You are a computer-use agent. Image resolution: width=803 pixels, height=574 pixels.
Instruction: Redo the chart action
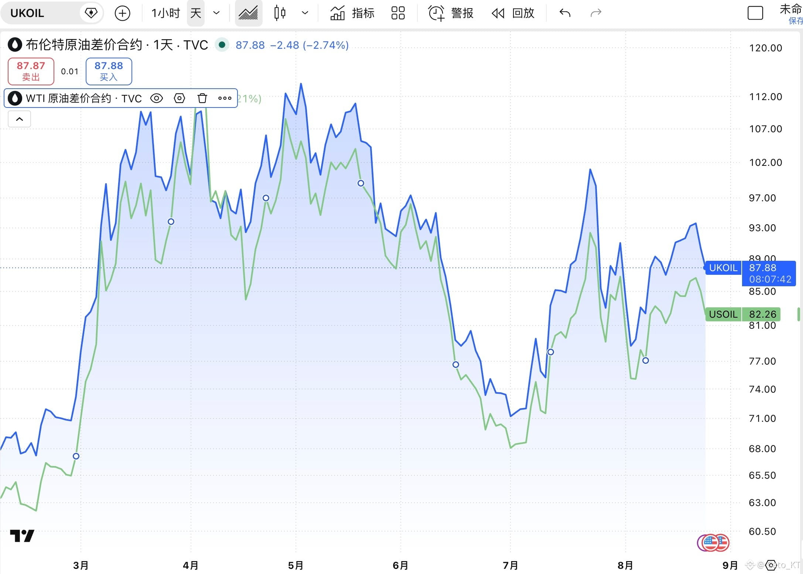click(596, 13)
